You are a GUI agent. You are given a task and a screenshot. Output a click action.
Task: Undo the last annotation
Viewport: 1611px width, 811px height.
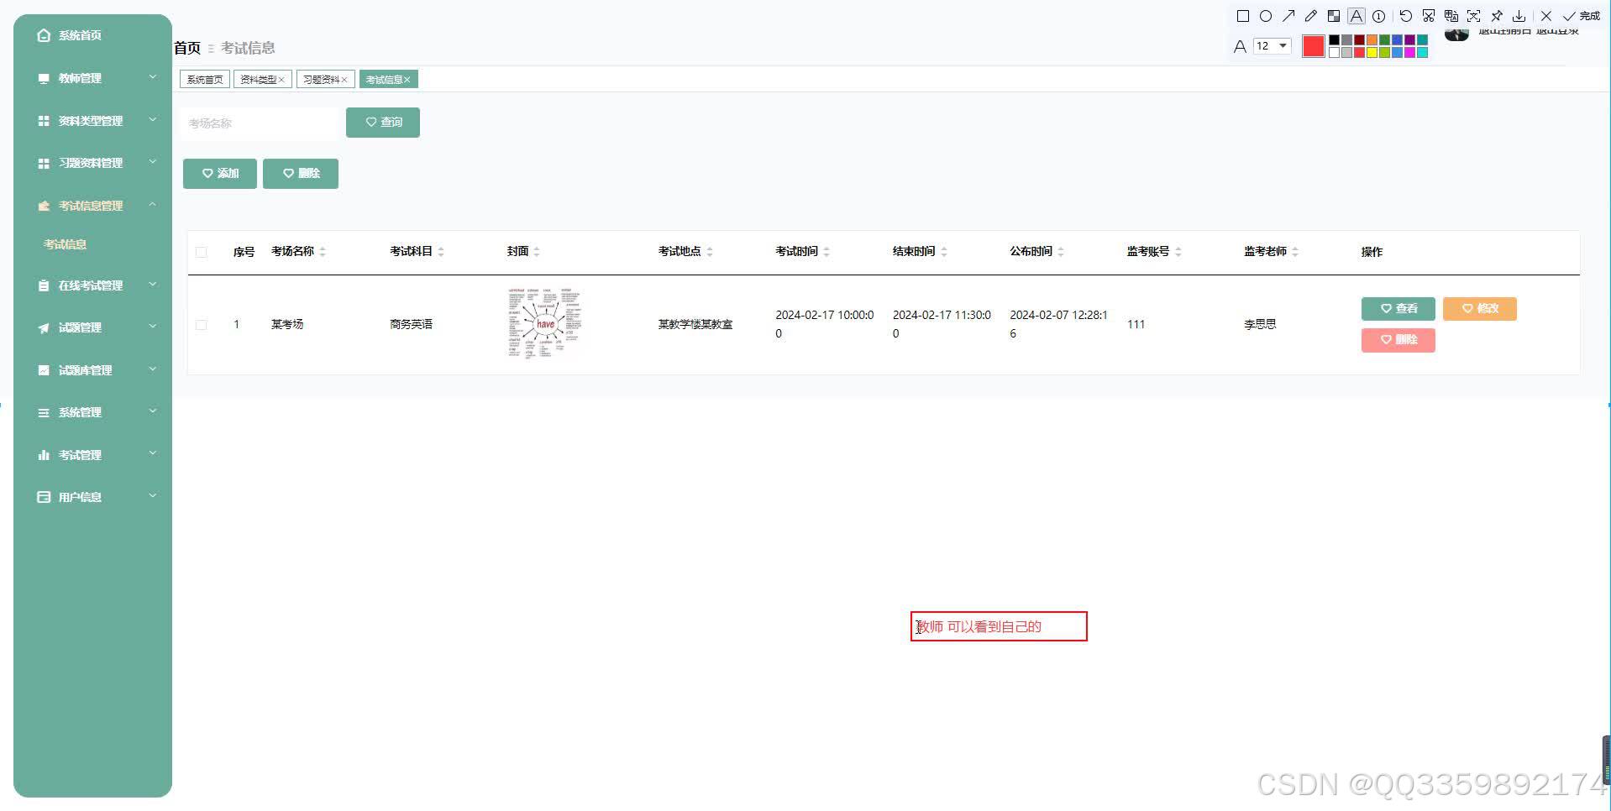[1406, 16]
